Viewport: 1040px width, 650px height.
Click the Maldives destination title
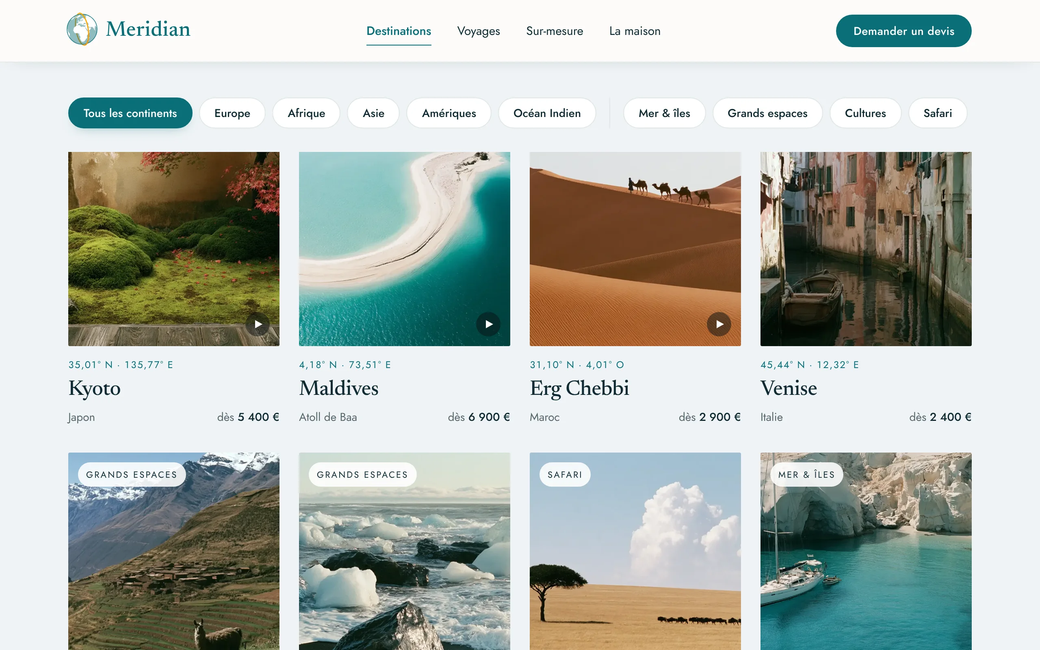tap(339, 388)
